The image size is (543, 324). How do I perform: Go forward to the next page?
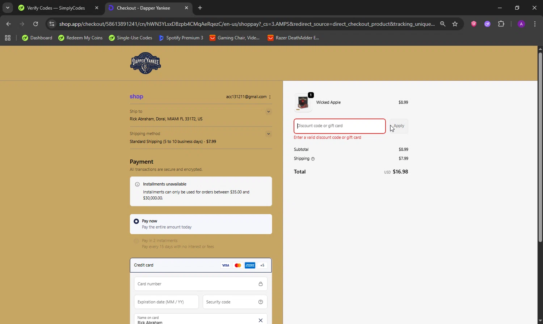coord(22,24)
